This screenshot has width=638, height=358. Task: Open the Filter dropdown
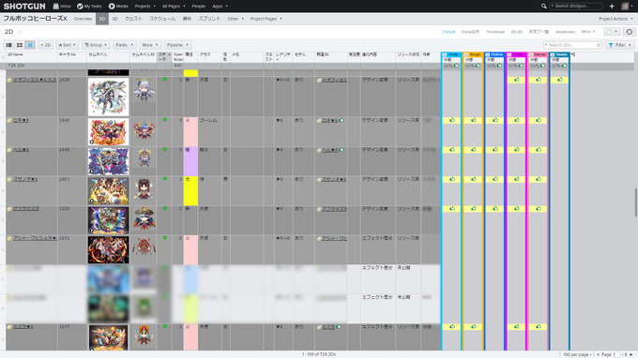tap(619, 45)
